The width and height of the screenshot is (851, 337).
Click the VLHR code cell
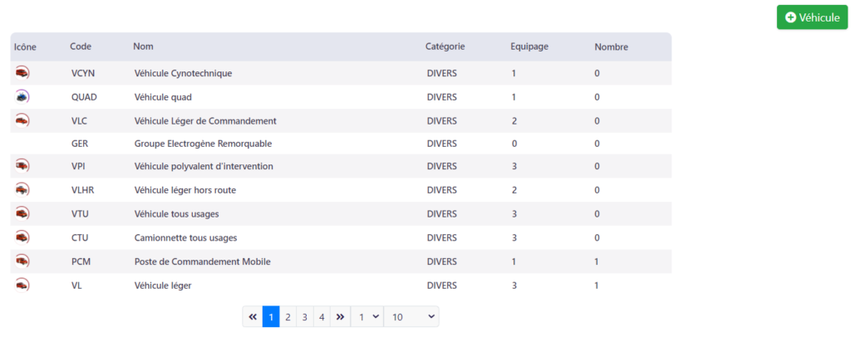click(x=82, y=190)
